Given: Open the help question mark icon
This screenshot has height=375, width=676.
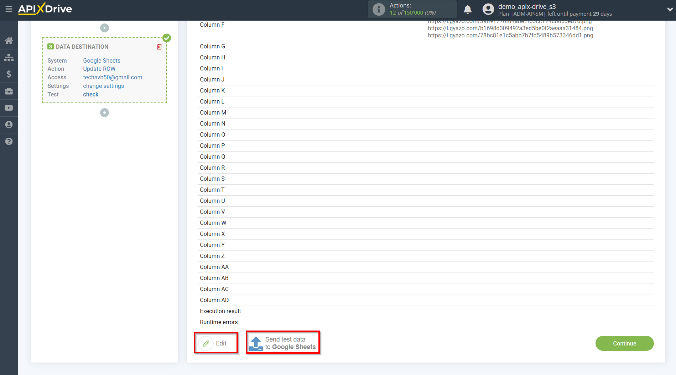Looking at the screenshot, I should coord(9,141).
